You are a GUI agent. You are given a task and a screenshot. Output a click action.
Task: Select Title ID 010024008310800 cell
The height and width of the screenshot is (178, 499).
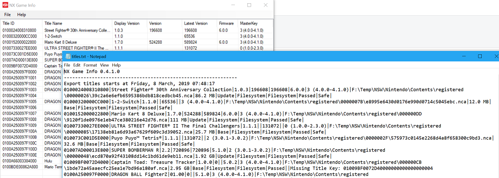20,31
